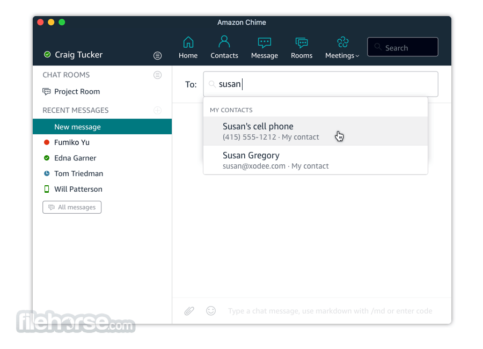Open conversation with Edna Garner
The height and width of the screenshot is (349, 483).
[x=103, y=158]
